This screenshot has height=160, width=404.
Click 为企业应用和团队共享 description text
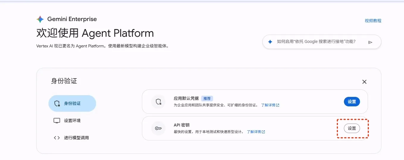tap(216, 105)
